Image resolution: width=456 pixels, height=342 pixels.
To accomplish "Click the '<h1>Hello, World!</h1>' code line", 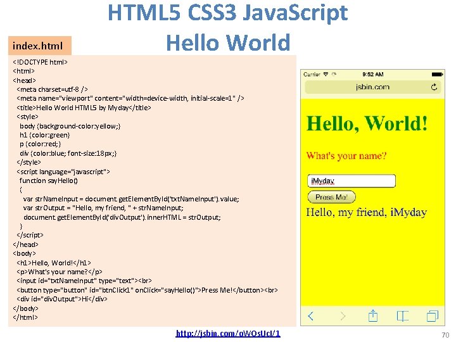I will [54, 263].
